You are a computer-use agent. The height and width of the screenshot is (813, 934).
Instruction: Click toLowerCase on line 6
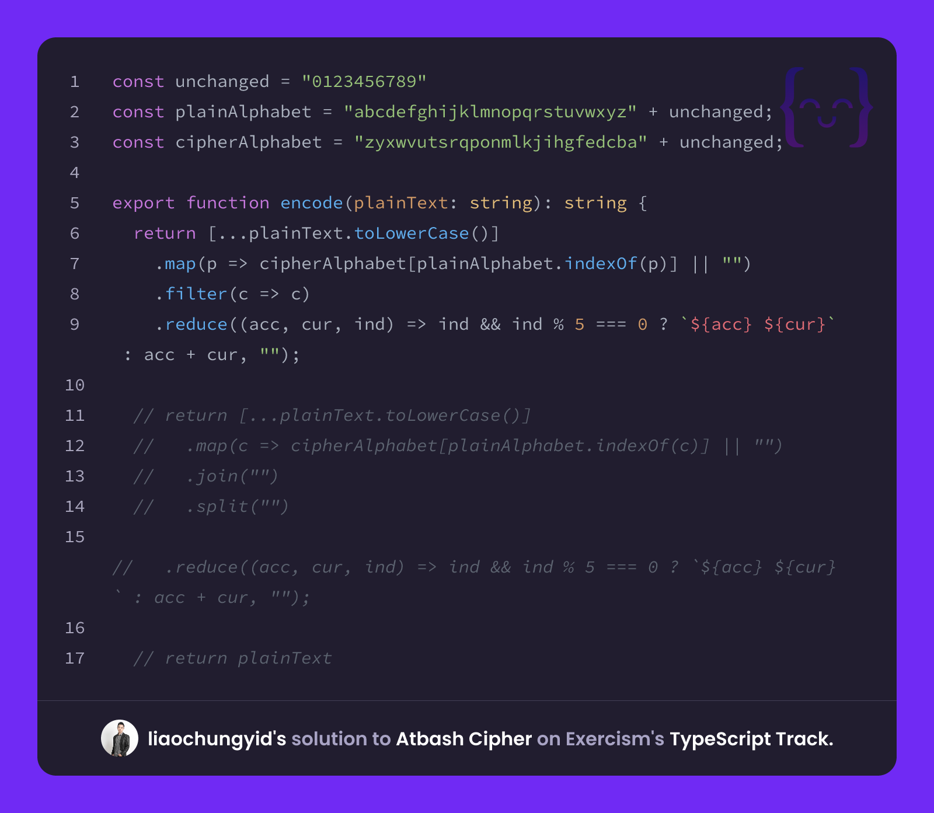(412, 233)
